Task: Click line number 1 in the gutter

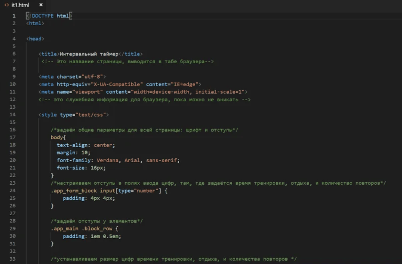Action: [14, 16]
